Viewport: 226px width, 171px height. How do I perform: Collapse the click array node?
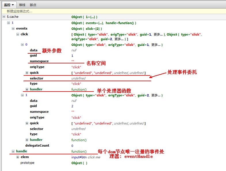pos(18,34)
